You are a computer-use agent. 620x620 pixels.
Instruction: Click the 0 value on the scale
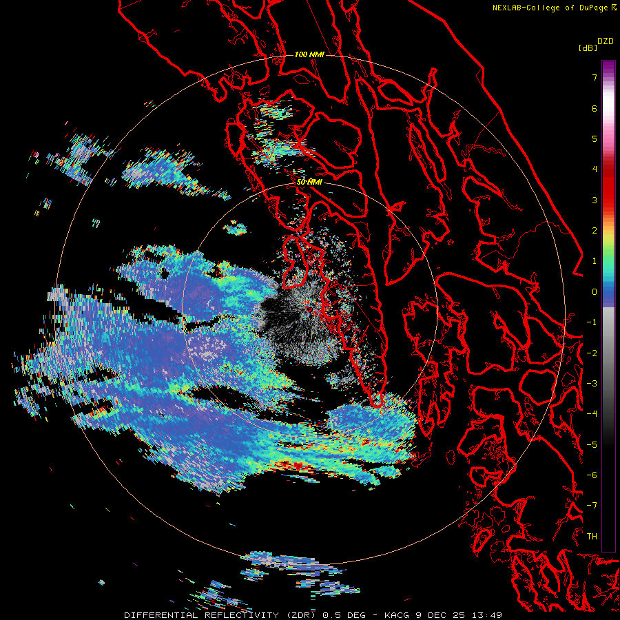click(595, 292)
